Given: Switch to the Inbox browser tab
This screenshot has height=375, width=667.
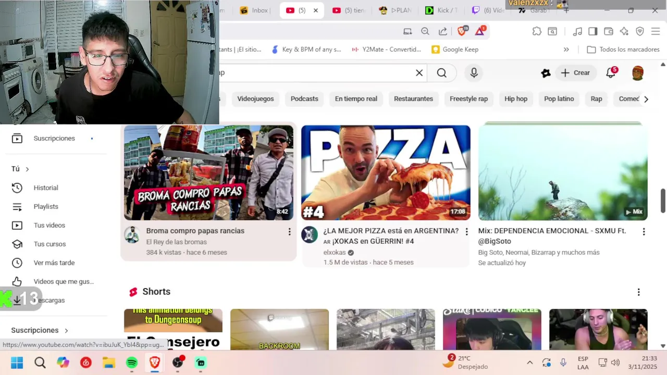Looking at the screenshot, I should tap(255, 10).
